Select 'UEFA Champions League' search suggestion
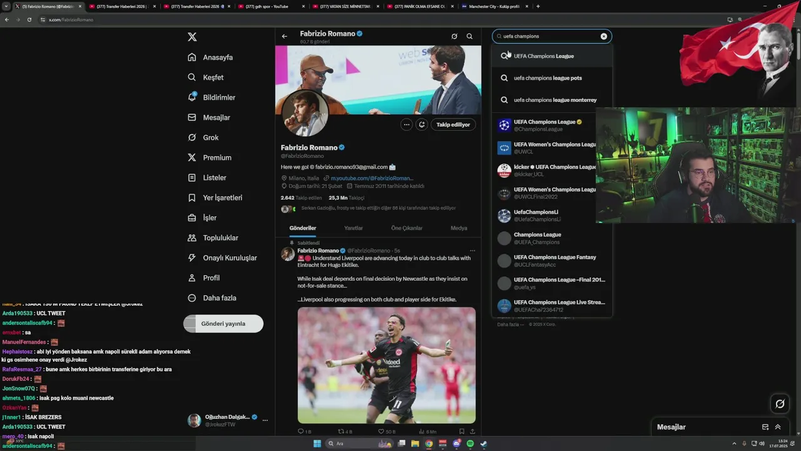Screen dimensions: 801x451 (x=551, y=56)
